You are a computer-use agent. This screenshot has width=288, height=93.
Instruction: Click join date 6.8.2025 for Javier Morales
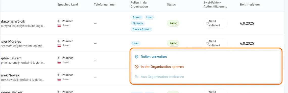pyautogui.click(x=247, y=43)
